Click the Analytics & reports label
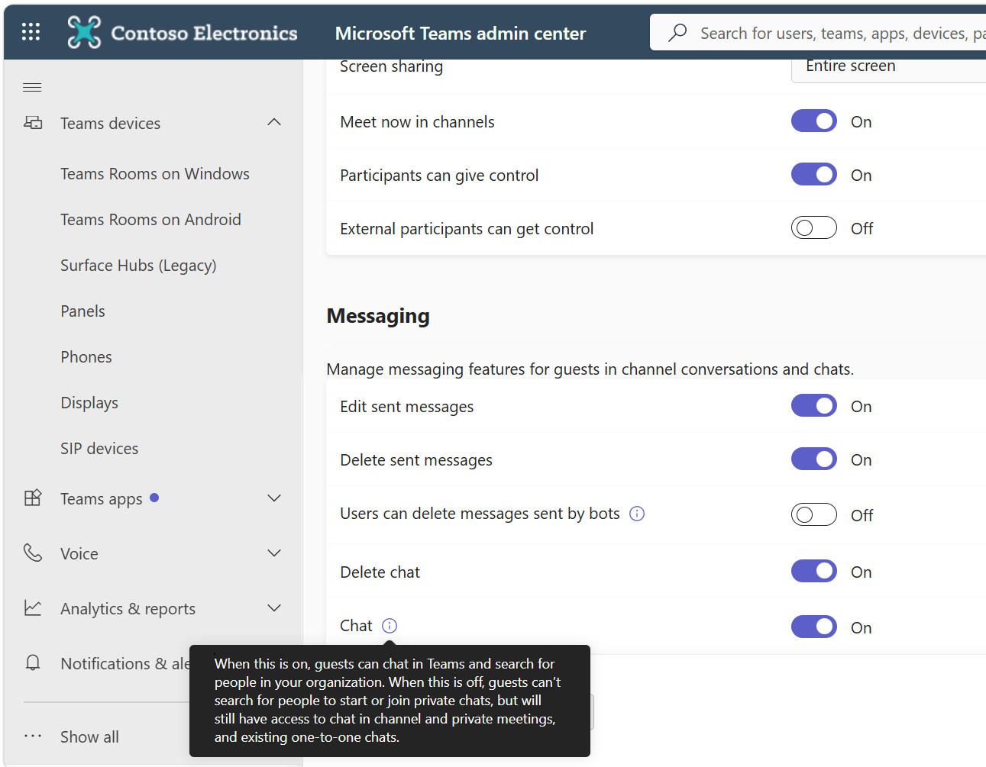The height and width of the screenshot is (767, 986). pos(128,609)
